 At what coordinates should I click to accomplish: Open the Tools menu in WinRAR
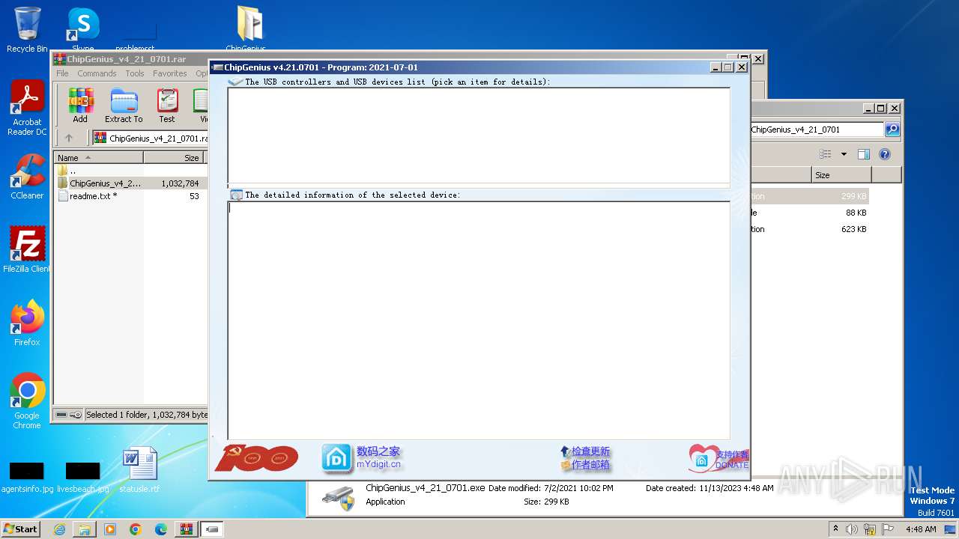coord(135,73)
